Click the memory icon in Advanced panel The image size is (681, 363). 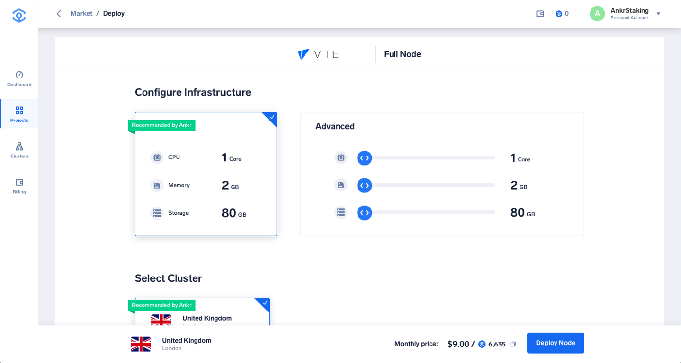coord(341,185)
